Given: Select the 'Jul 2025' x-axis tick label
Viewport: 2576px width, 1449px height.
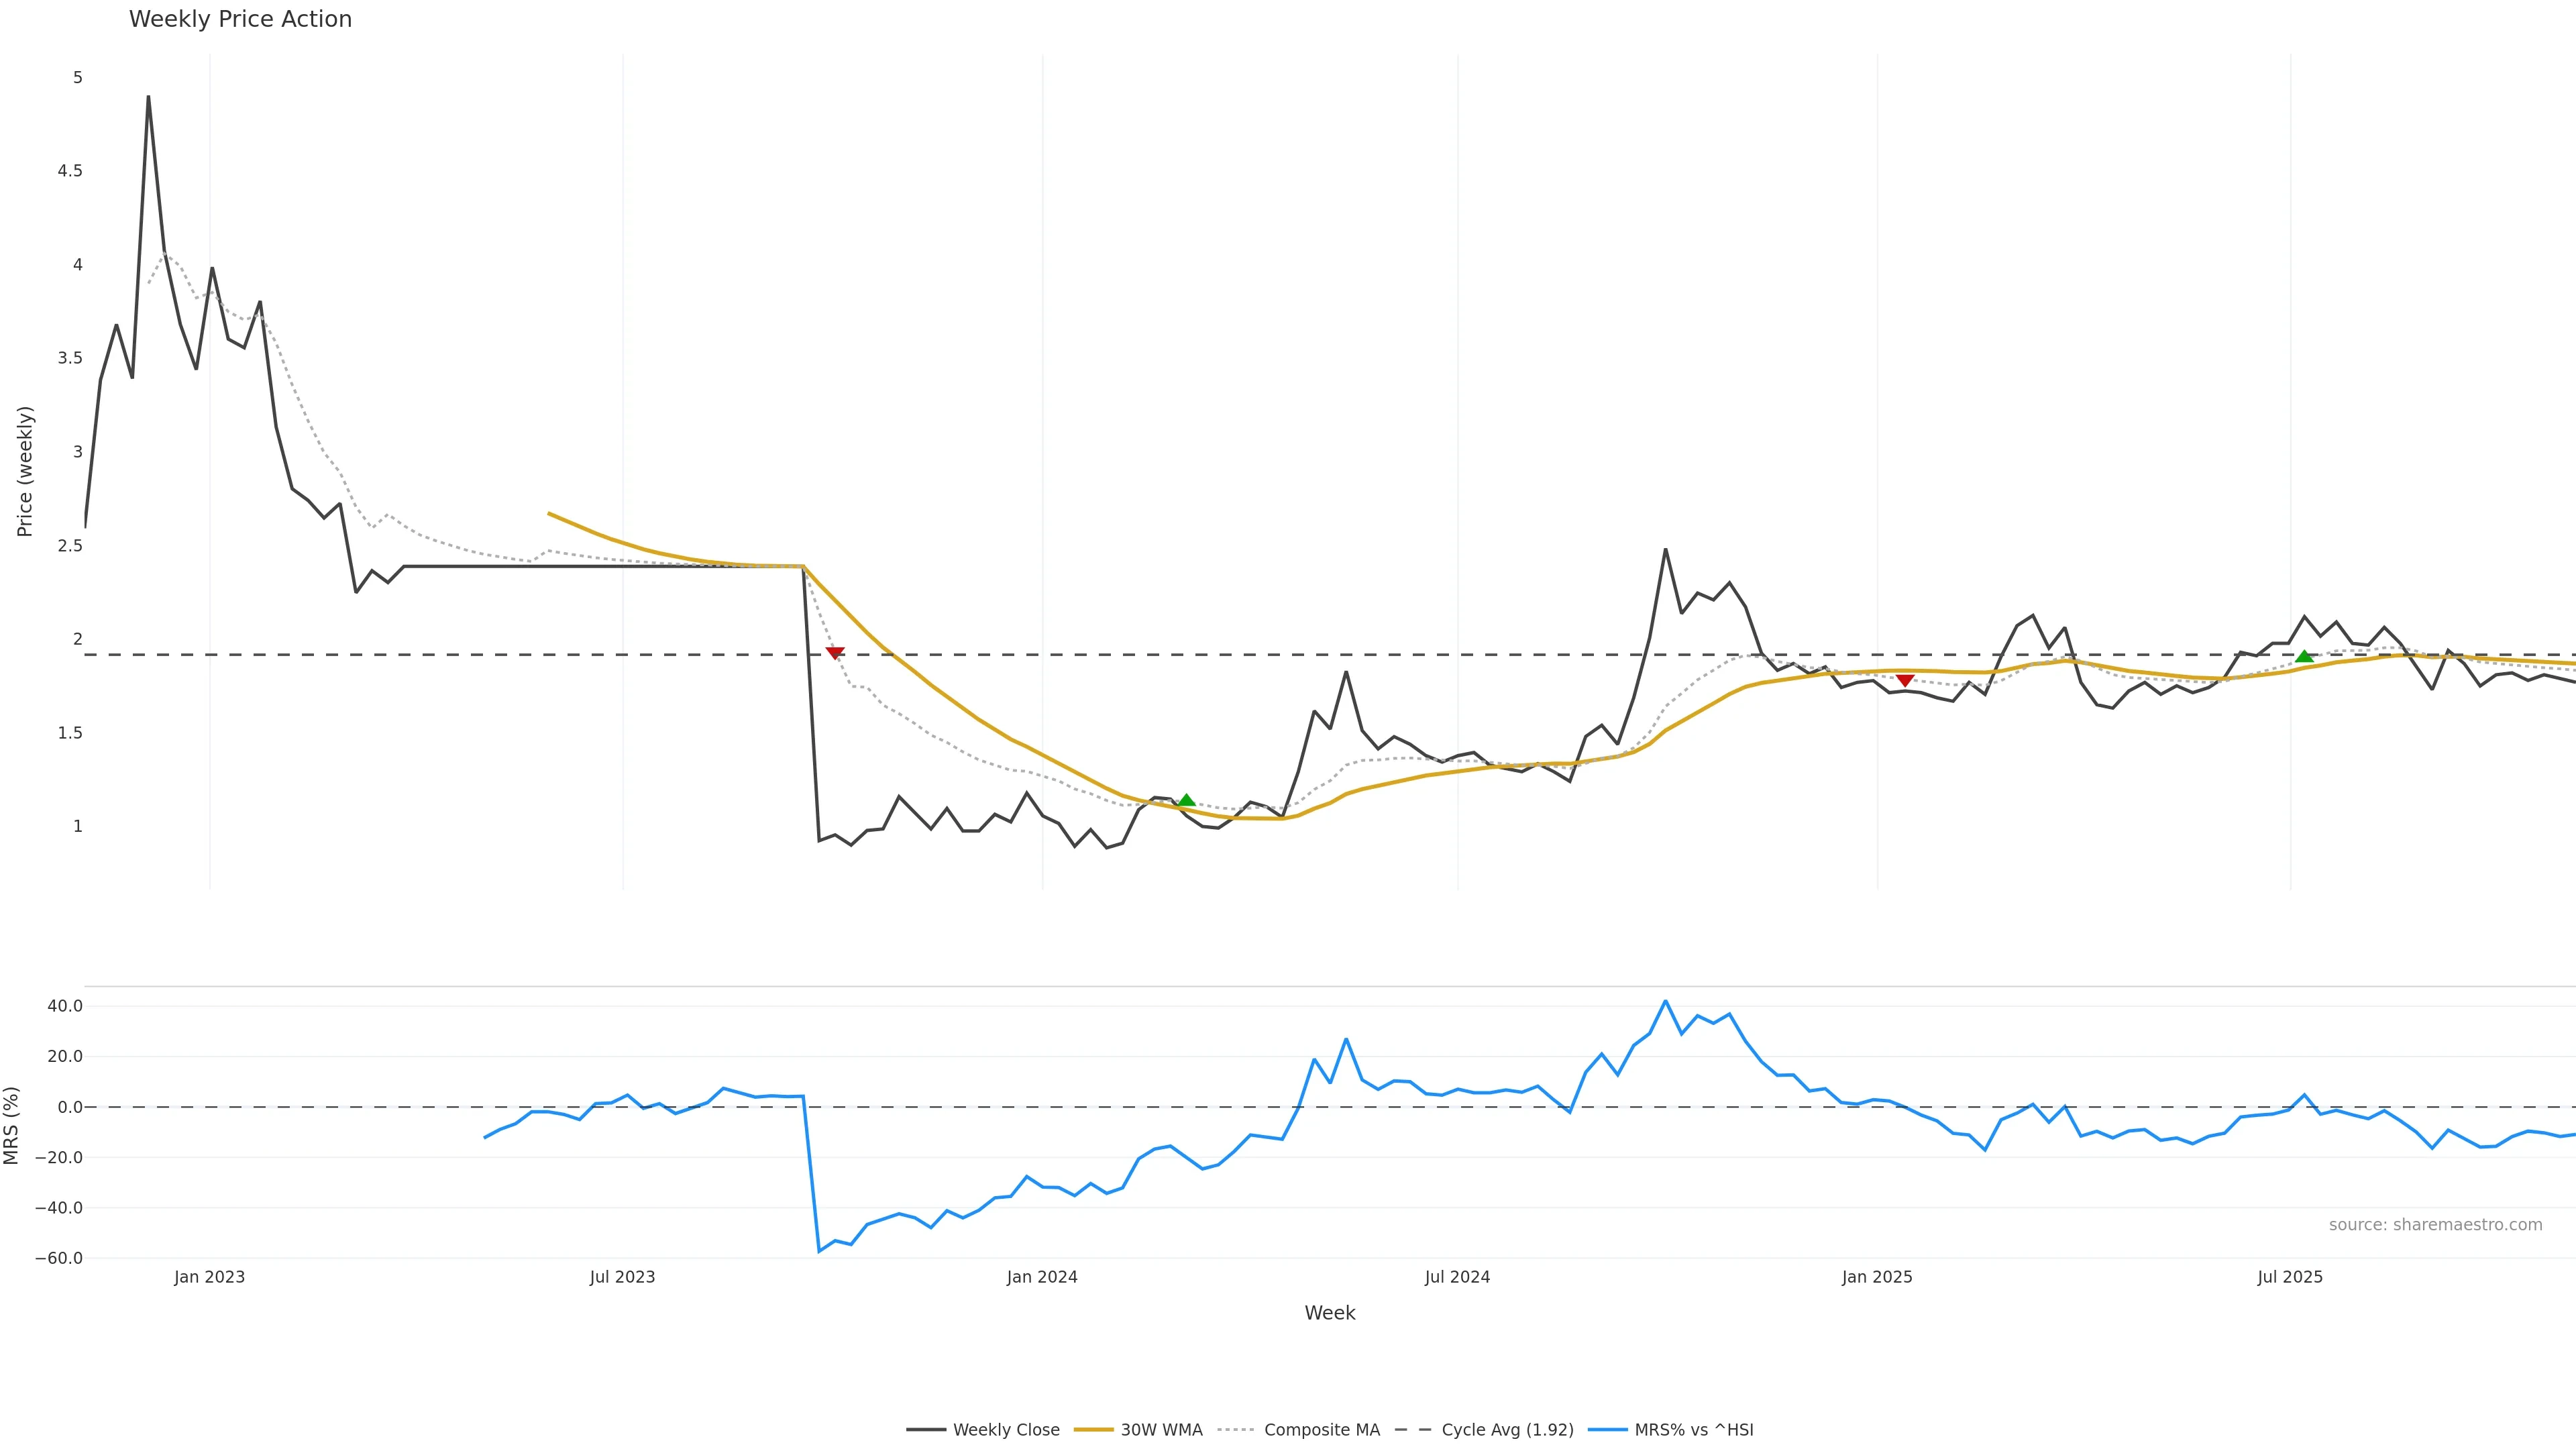Looking at the screenshot, I should pos(2290,1277).
